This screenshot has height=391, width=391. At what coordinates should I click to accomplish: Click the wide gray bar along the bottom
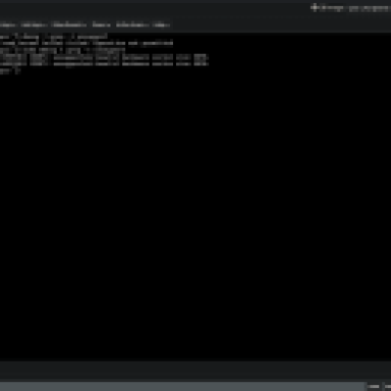click(183, 386)
